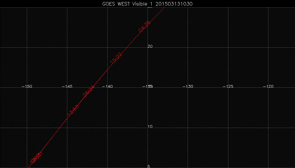Select the -120 longitude label
The height and width of the screenshot is (168, 295).
tap(268, 87)
